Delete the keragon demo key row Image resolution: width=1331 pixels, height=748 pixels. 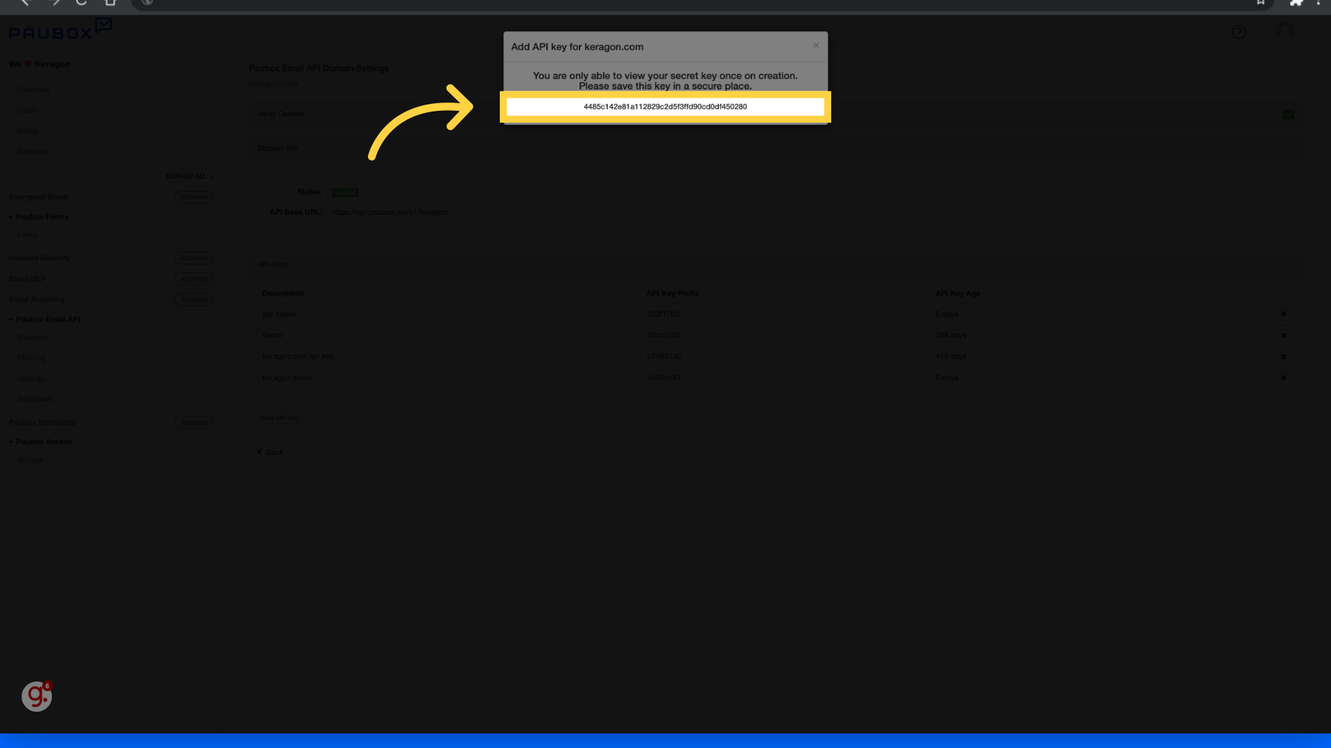point(1283,378)
